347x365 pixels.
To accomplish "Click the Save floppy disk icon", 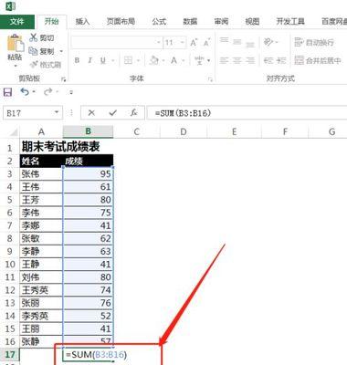I will (7, 92).
